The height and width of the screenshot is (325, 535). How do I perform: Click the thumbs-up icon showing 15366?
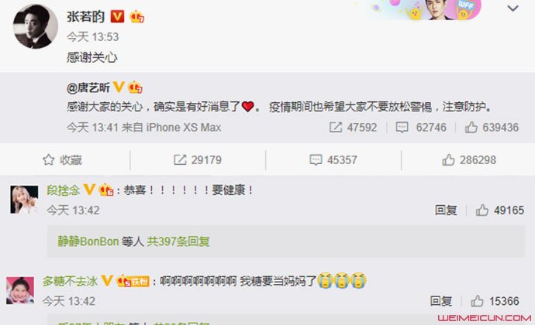[477, 301]
